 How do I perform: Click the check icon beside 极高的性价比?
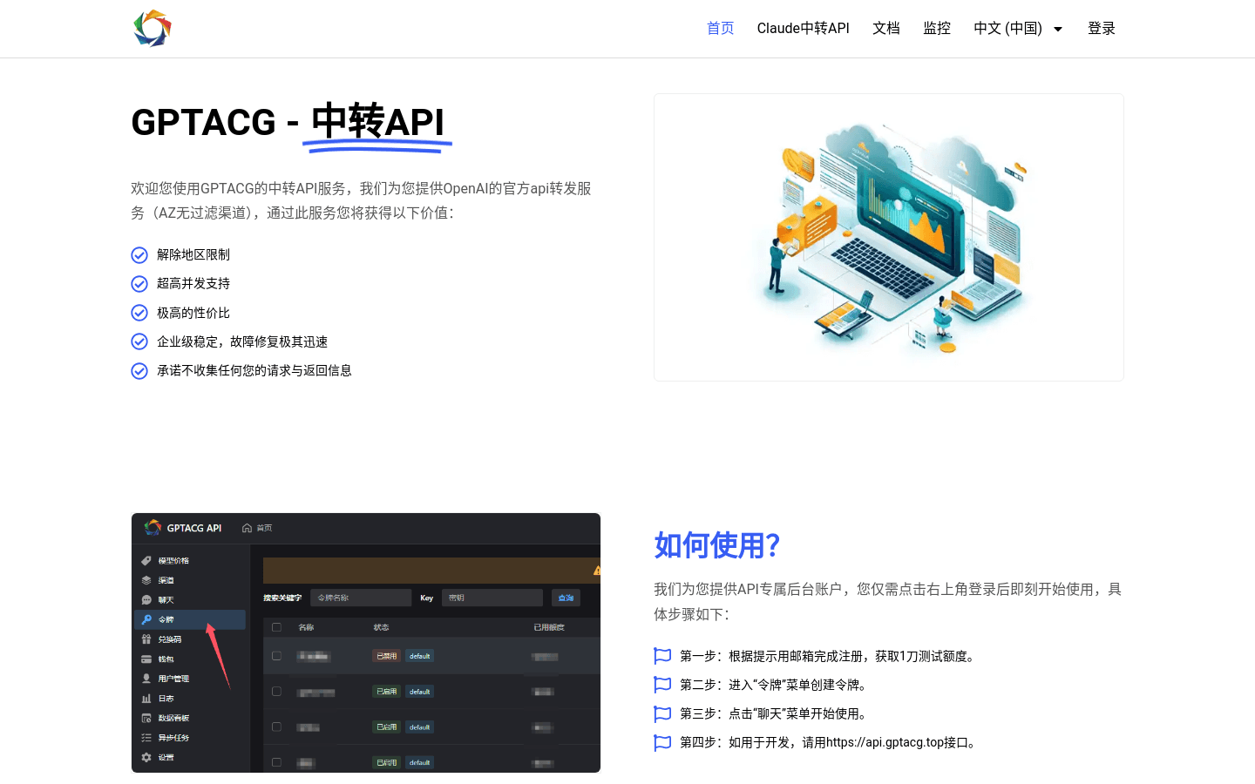pyautogui.click(x=139, y=313)
